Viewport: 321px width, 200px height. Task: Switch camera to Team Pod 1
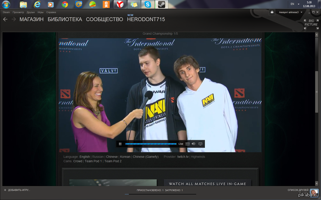tap(93, 161)
